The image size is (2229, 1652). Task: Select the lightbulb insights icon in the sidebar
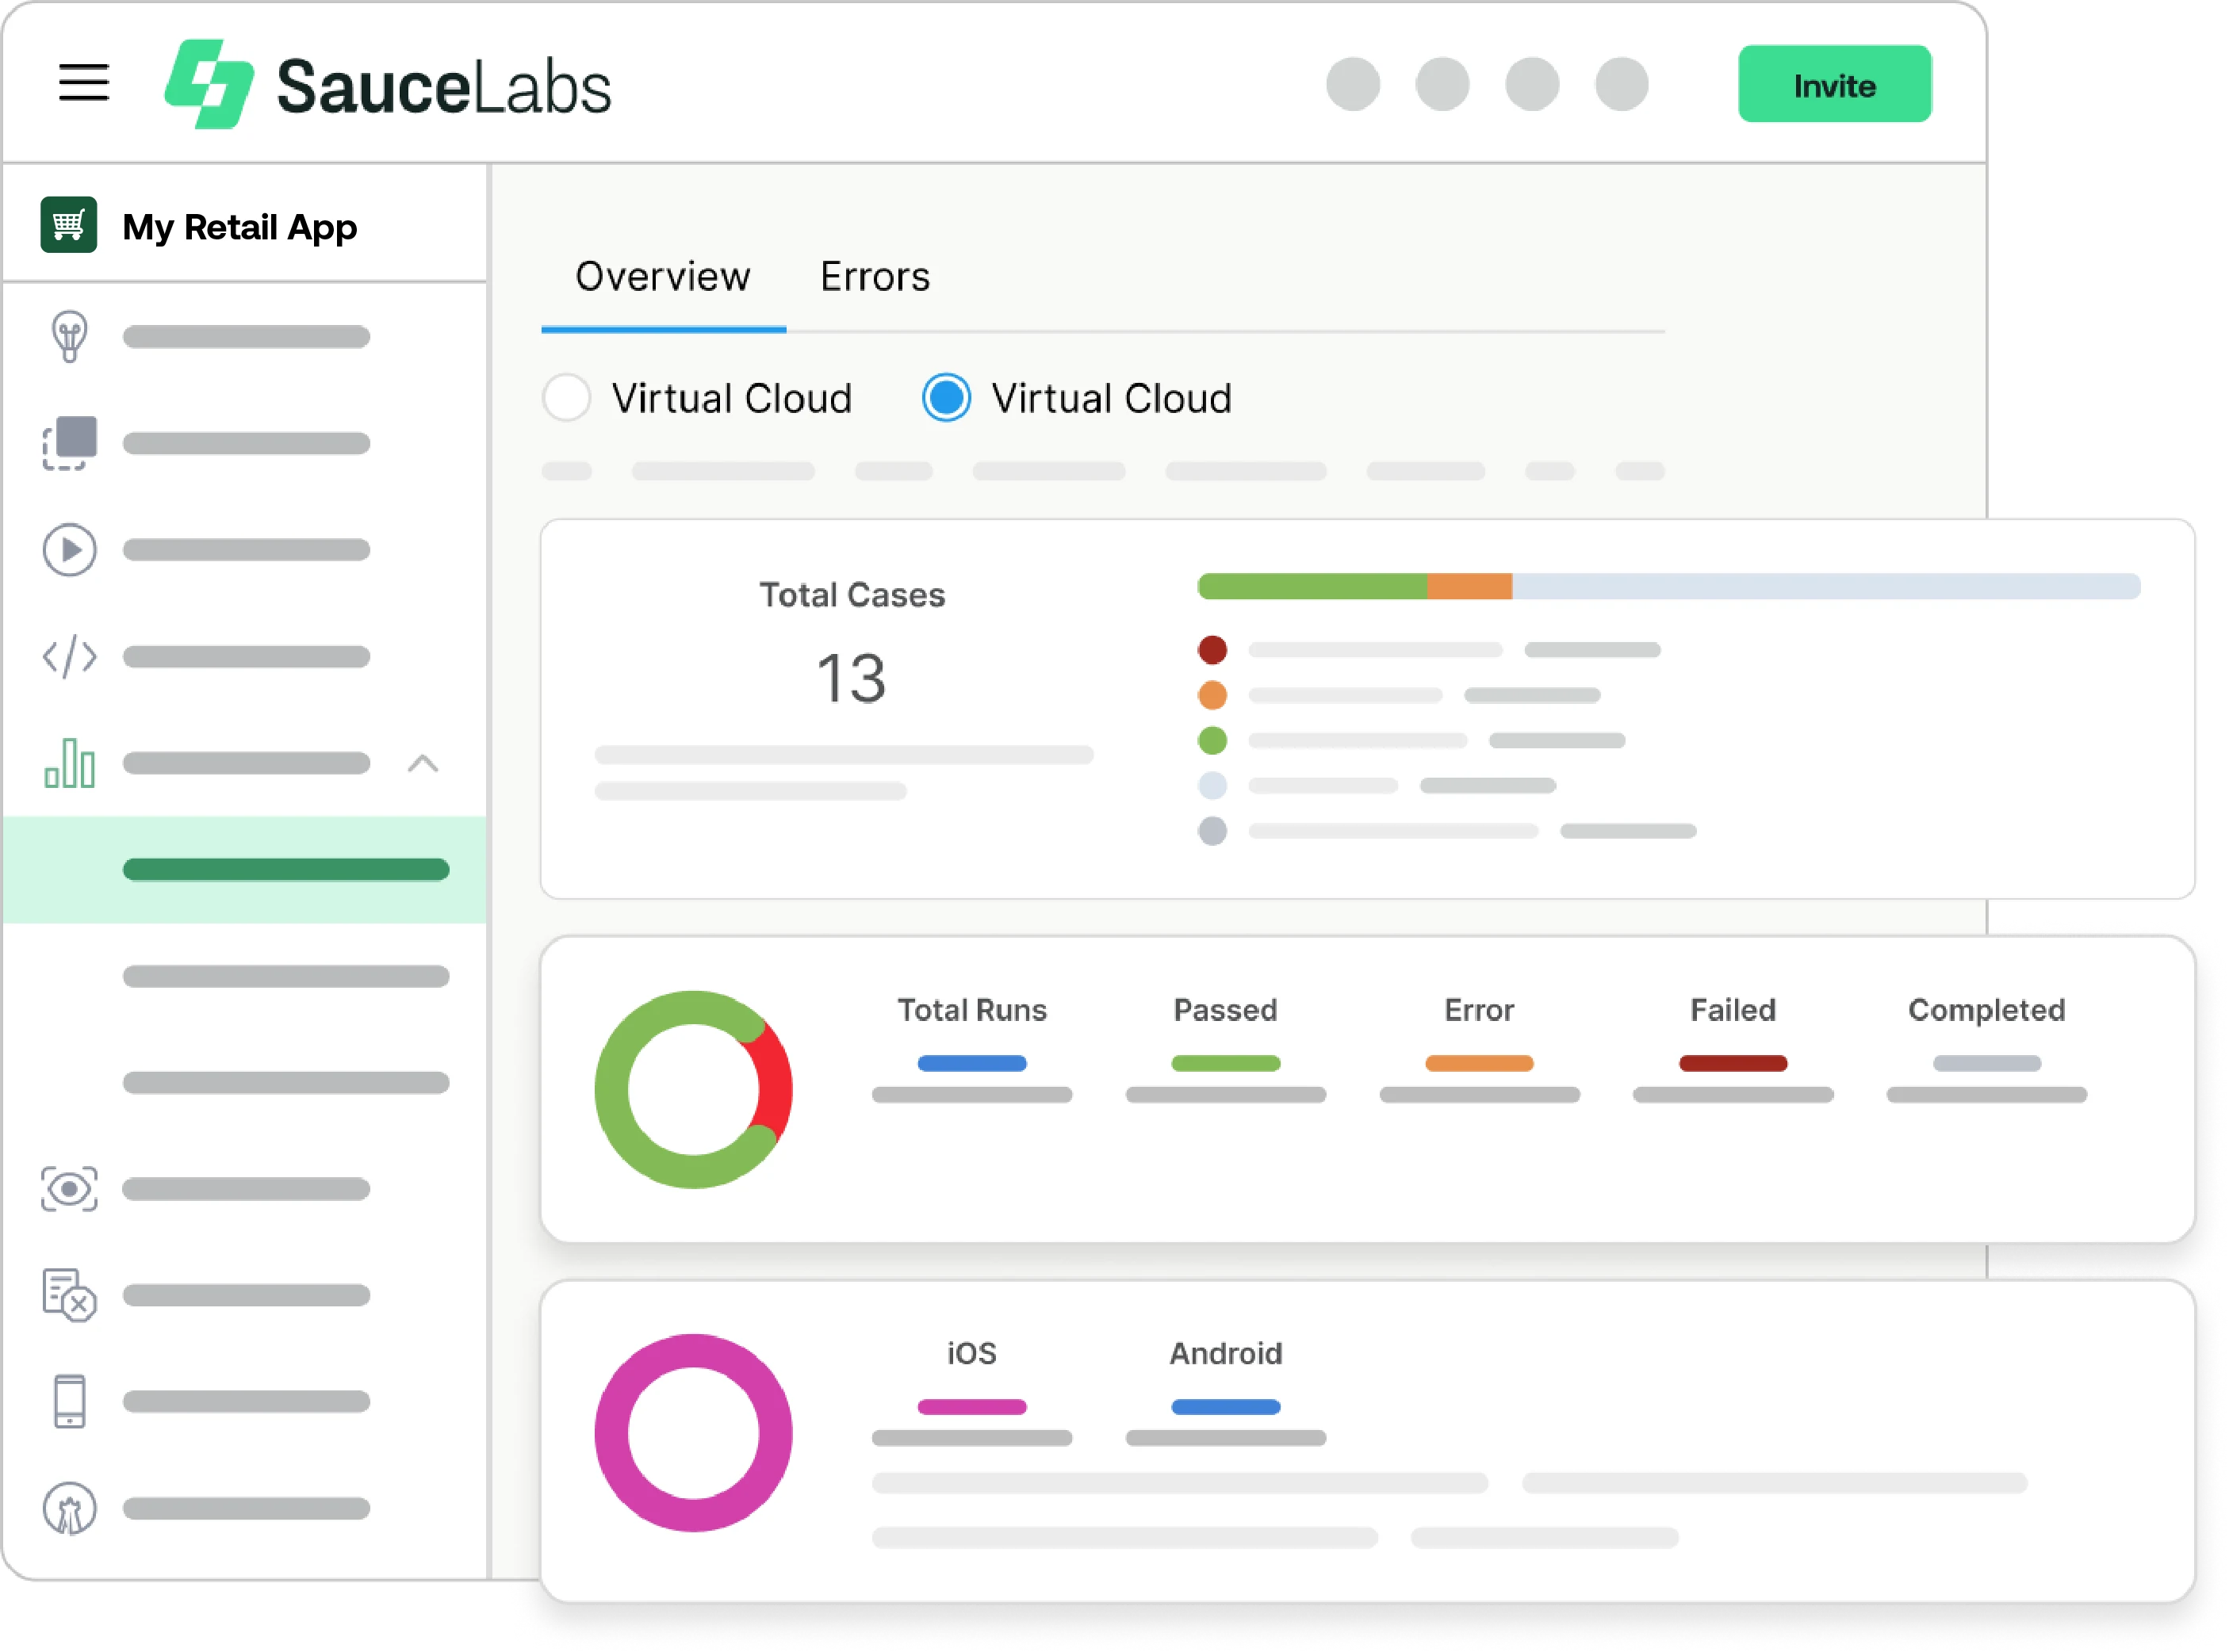(68, 335)
